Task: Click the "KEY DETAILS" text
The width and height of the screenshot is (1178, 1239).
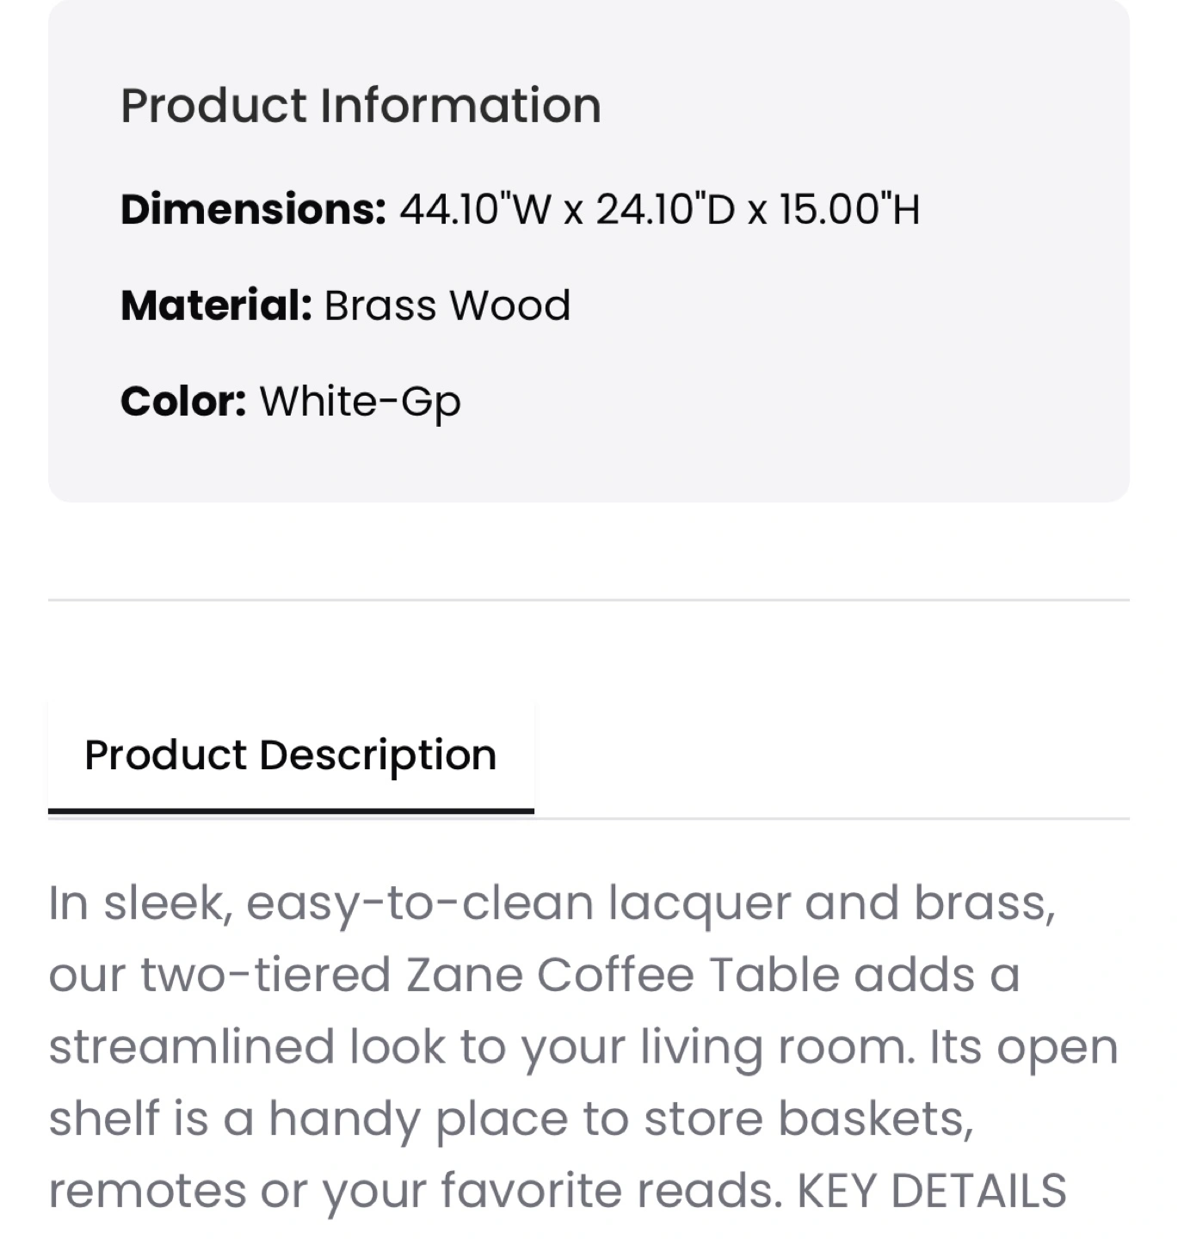Action: [x=932, y=1191]
